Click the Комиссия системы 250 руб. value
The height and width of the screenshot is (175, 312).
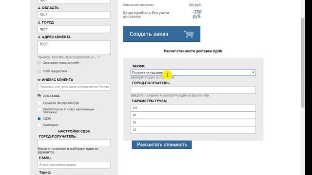pyautogui.click(x=195, y=5)
